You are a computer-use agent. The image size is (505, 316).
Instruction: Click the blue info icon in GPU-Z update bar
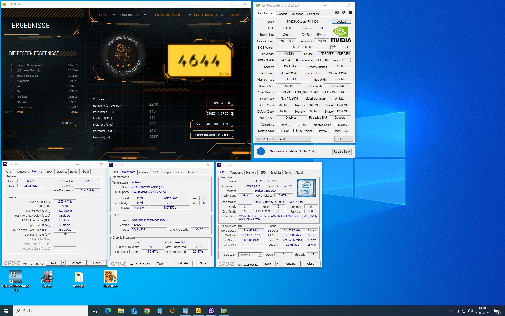[x=261, y=151]
